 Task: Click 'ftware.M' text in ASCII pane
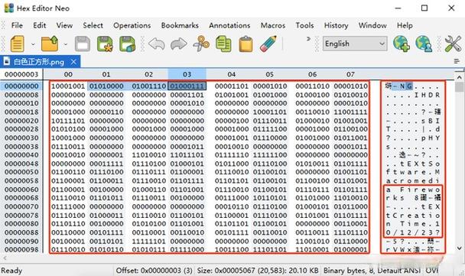[x=413, y=172]
